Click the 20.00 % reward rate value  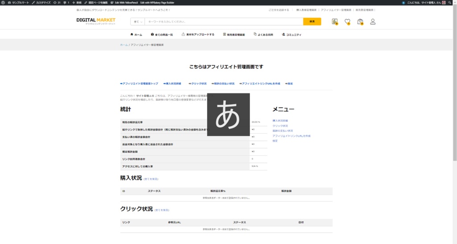pyautogui.click(x=256, y=122)
